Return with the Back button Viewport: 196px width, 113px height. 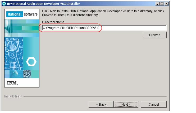(101, 104)
